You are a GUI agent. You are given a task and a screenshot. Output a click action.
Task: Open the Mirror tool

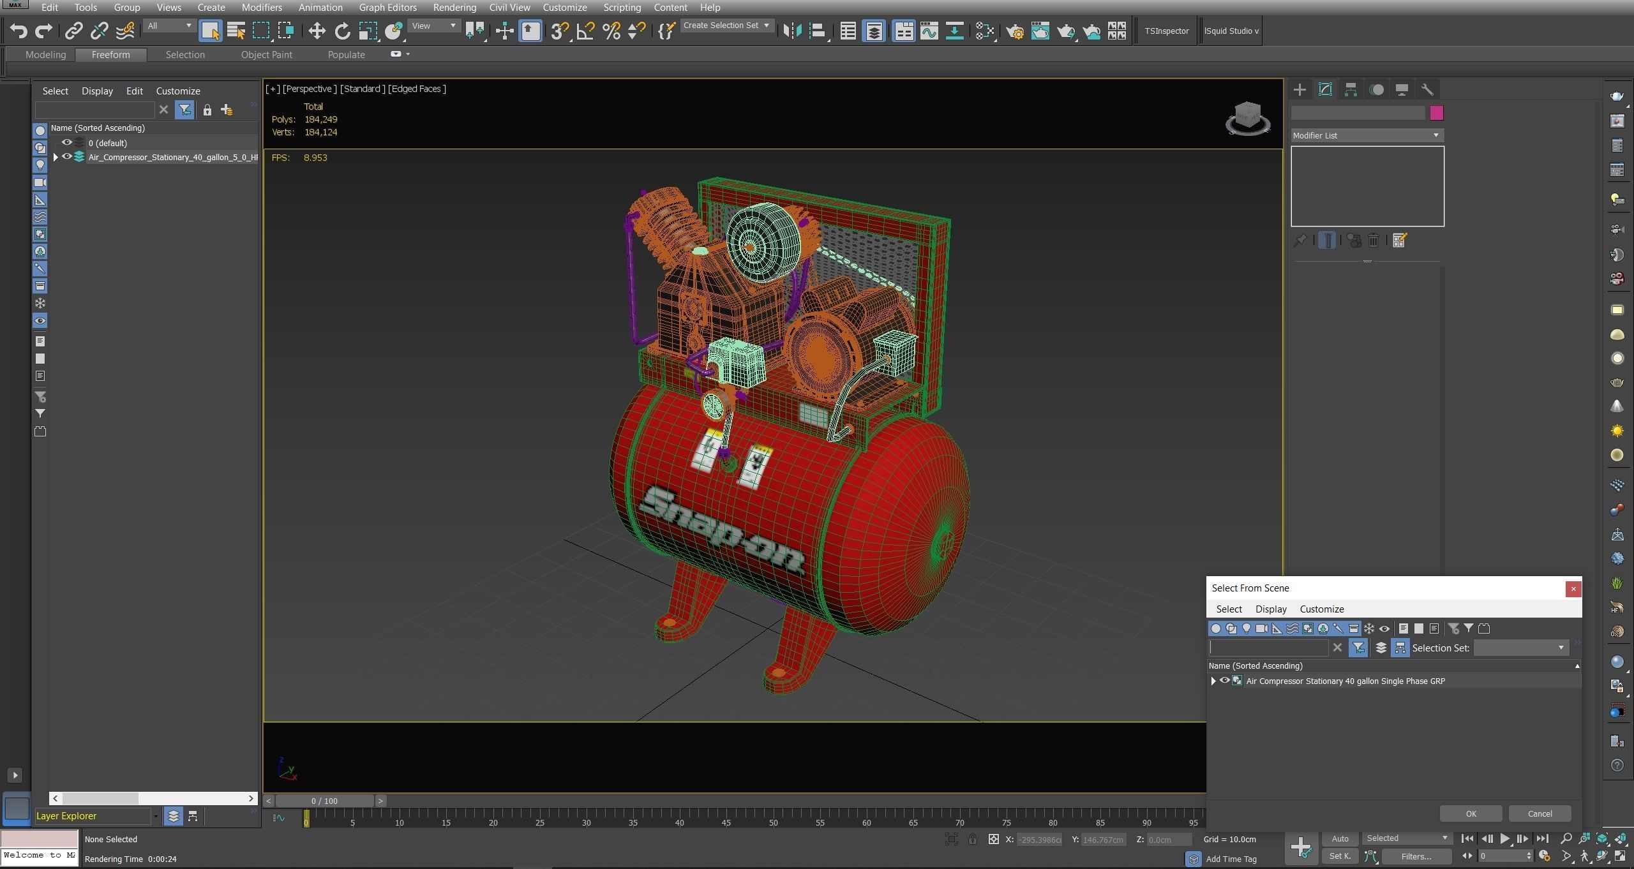pyautogui.click(x=792, y=31)
